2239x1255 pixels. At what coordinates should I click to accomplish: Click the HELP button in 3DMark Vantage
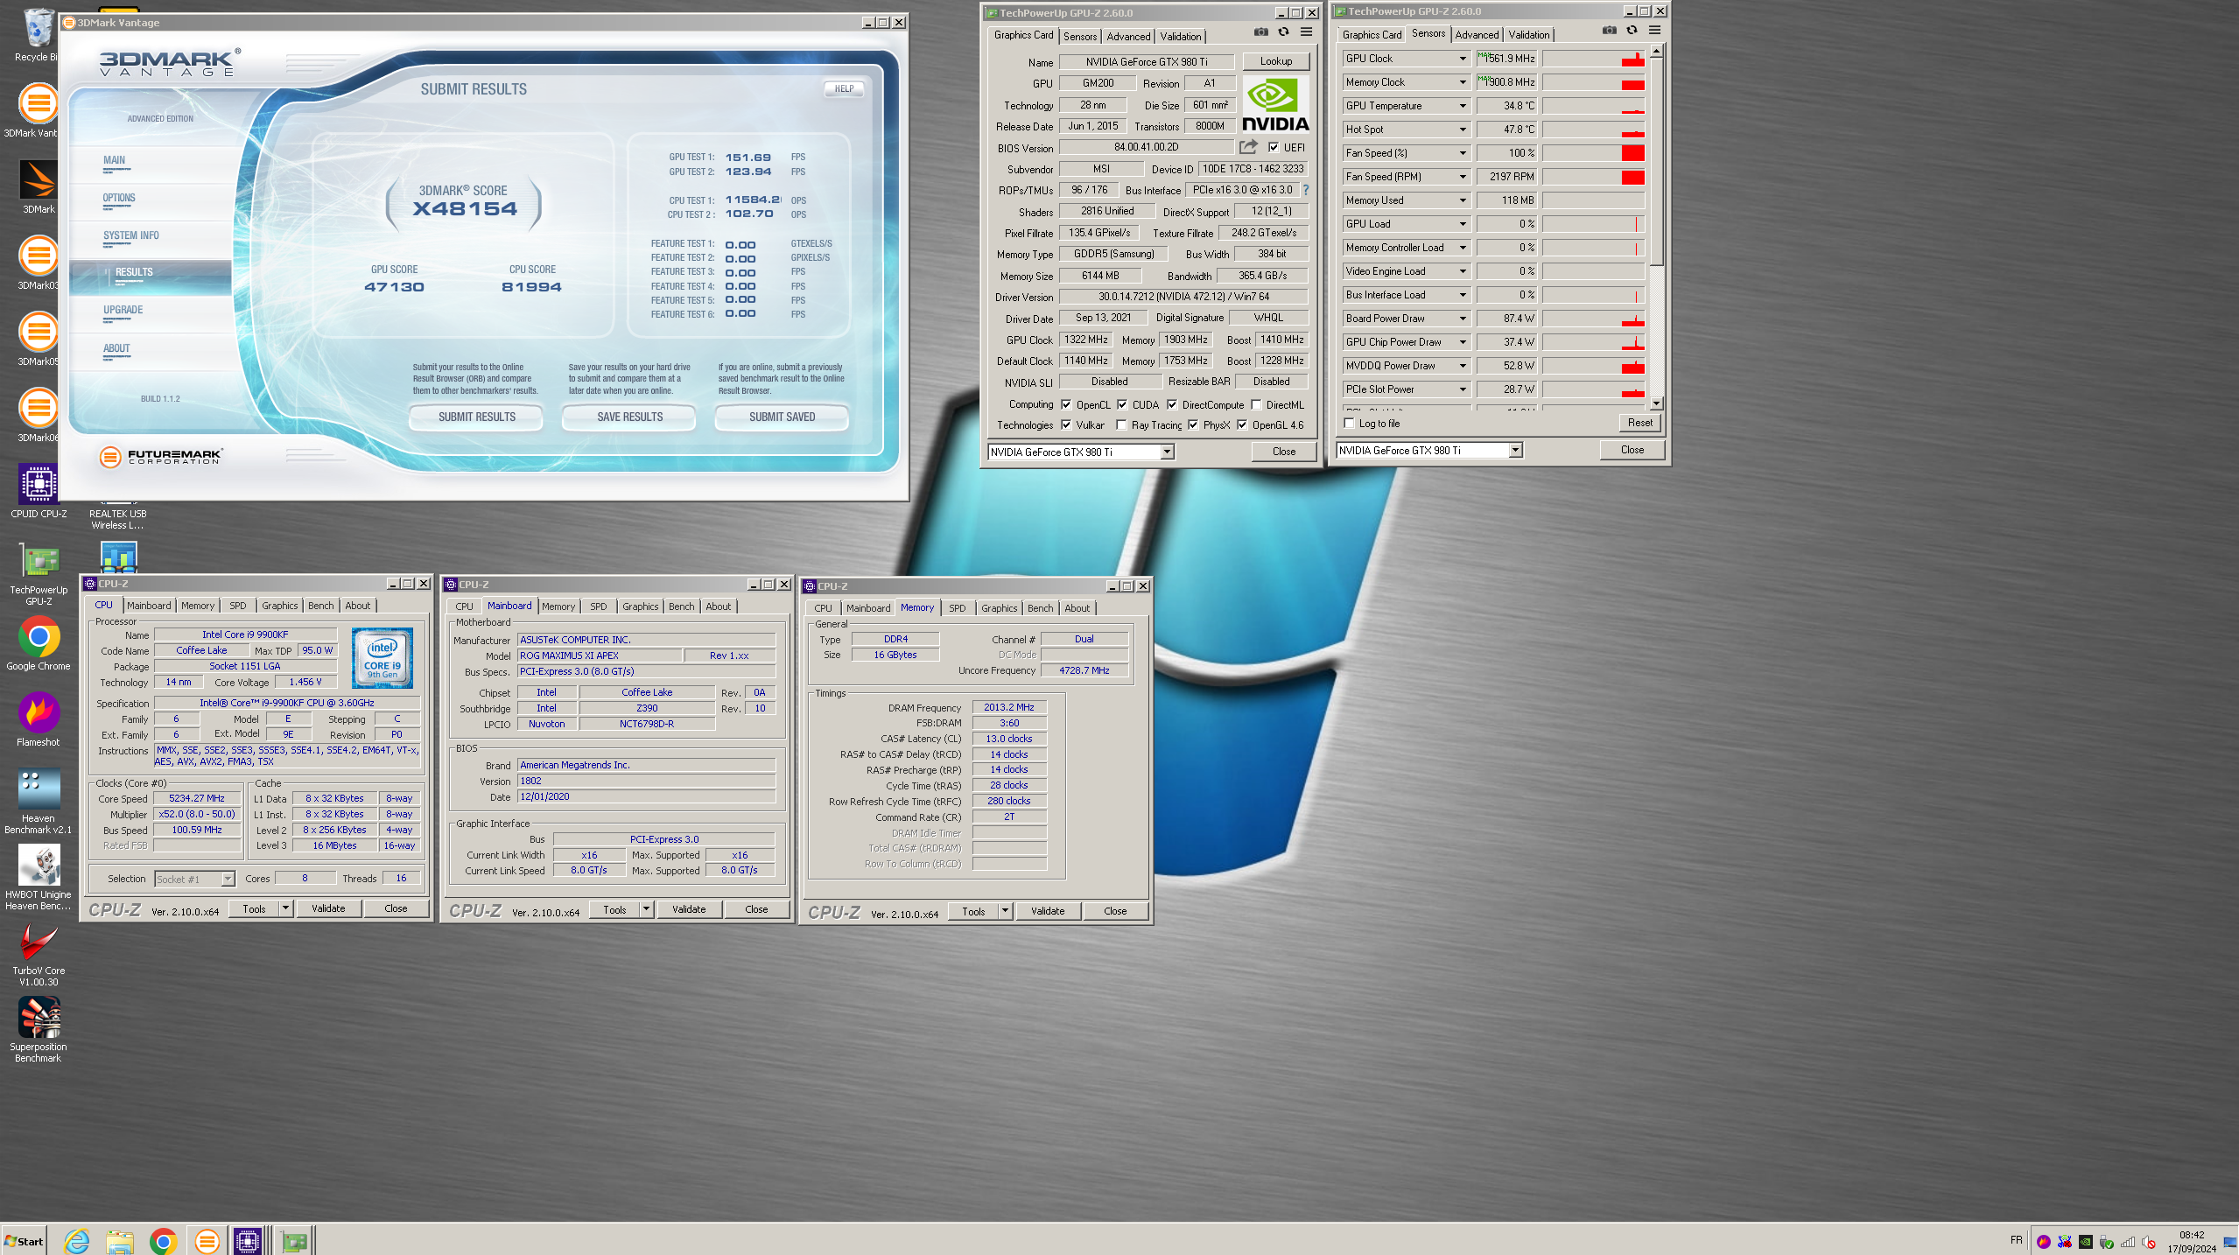tap(844, 89)
